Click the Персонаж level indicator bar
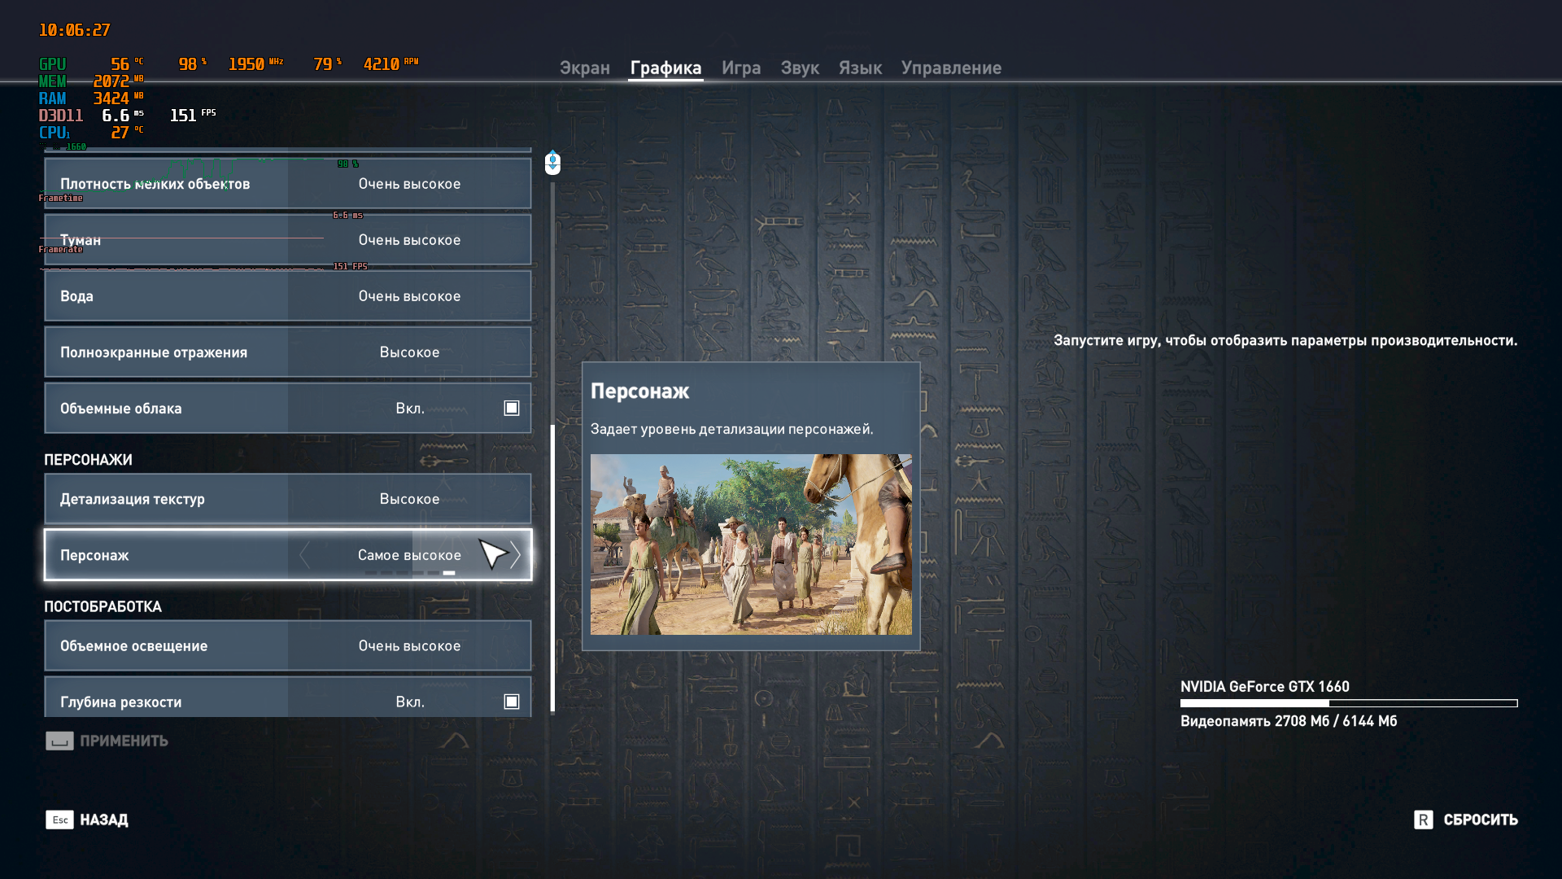This screenshot has width=1562, height=879. coord(409,573)
